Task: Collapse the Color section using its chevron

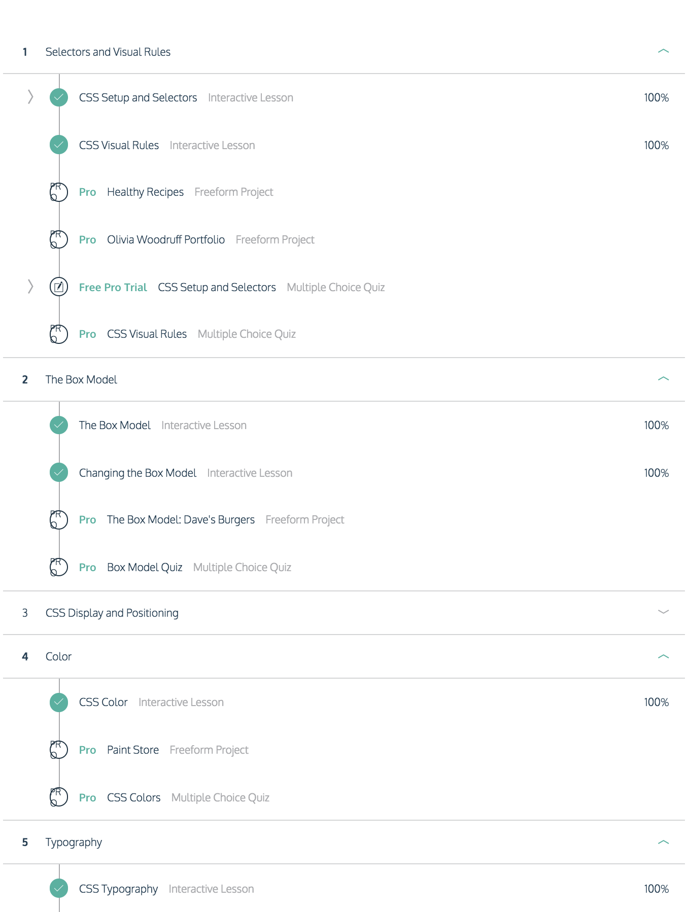Action: click(663, 656)
